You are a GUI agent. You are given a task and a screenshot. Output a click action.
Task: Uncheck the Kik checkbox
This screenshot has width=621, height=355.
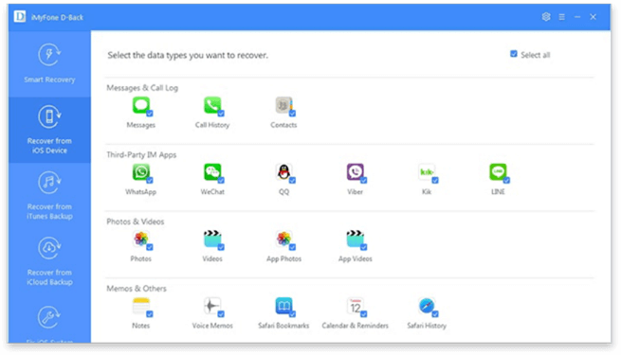coord(435,180)
